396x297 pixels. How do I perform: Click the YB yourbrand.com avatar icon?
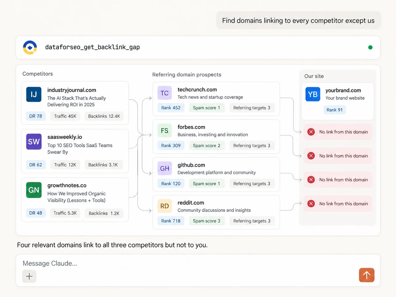pyautogui.click(x=313, y=94)
